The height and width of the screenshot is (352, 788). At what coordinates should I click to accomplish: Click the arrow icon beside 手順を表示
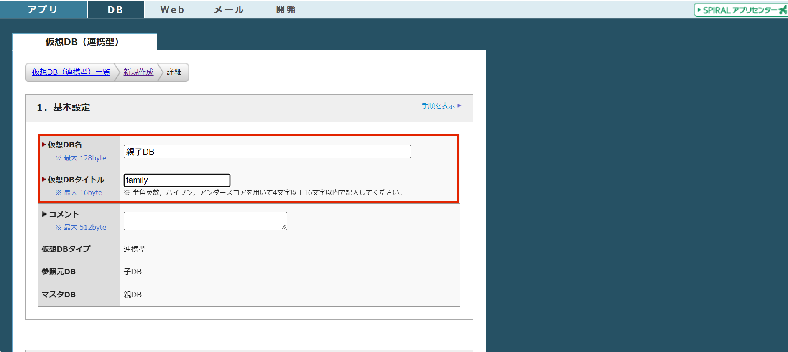459,106
